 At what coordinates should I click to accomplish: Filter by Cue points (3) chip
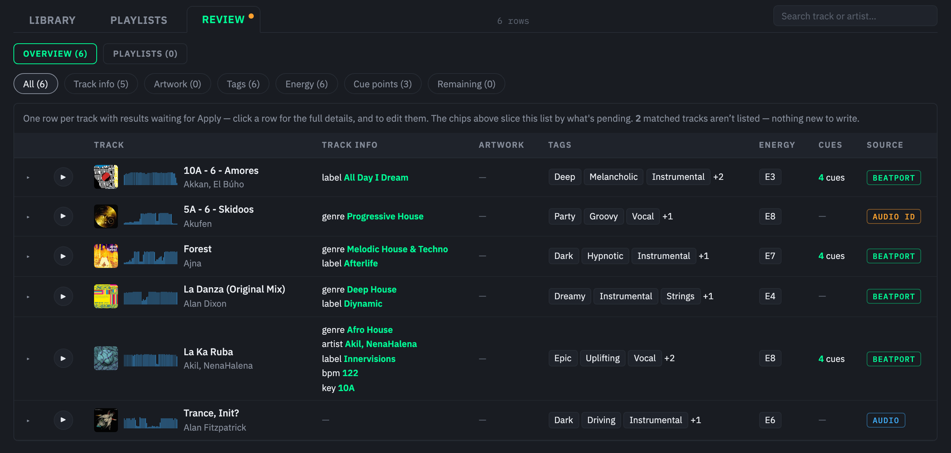[382, 84]
